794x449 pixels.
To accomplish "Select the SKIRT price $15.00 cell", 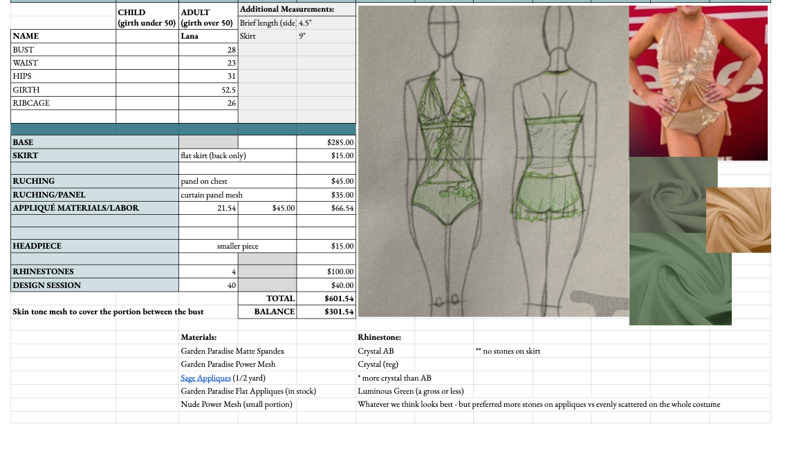I will point(326,155).
